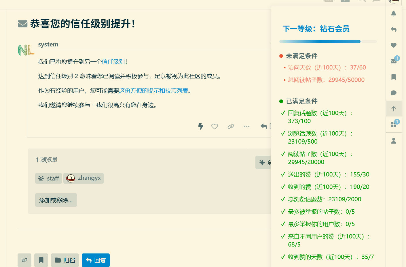Click the system avatar NL logo
The height and width of the screenshot is (267, 406).
pos(26,50)
